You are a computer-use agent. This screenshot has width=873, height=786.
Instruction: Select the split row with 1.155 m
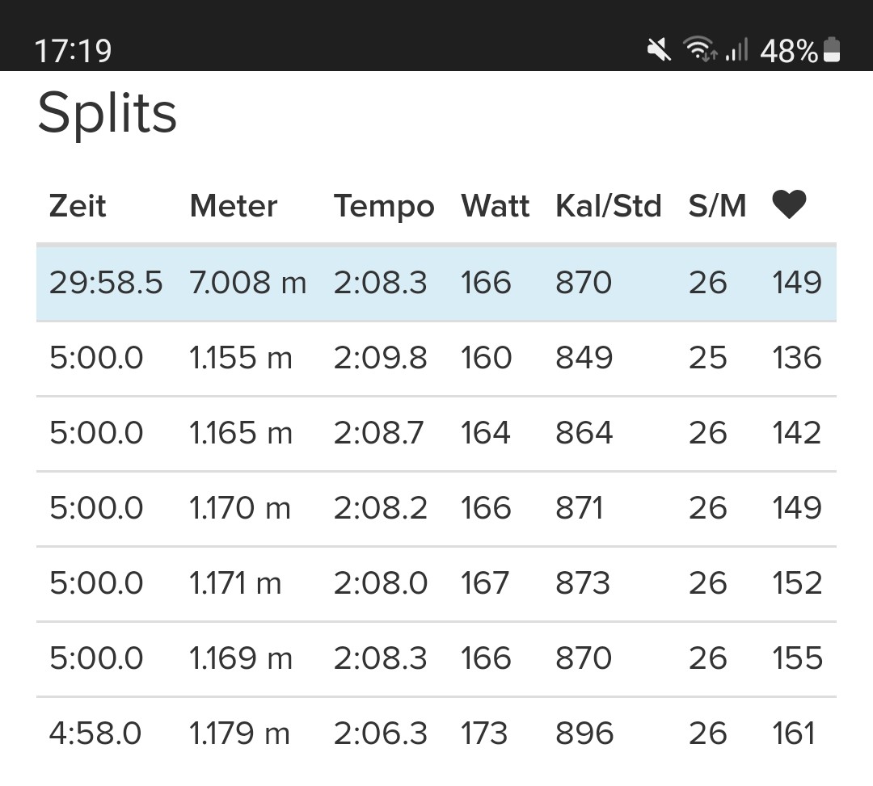pos(436,358)
